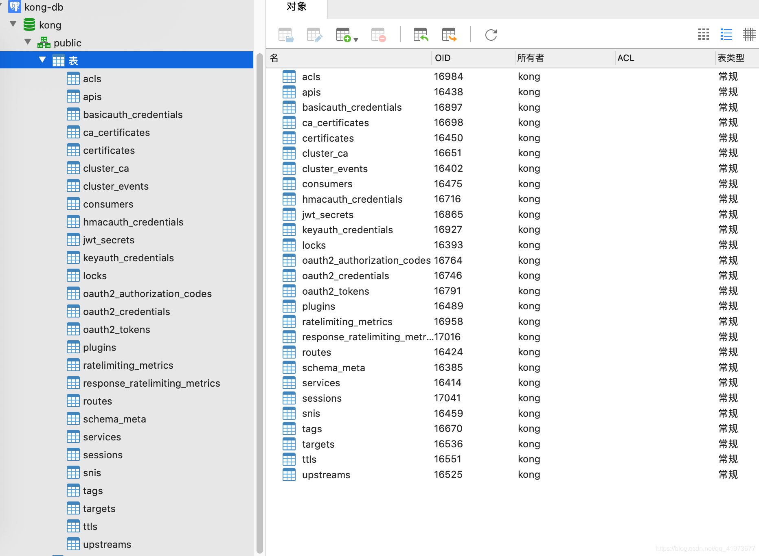
Task: Switch to detail view
Action: pyautogui.click(x=749, y=35)
